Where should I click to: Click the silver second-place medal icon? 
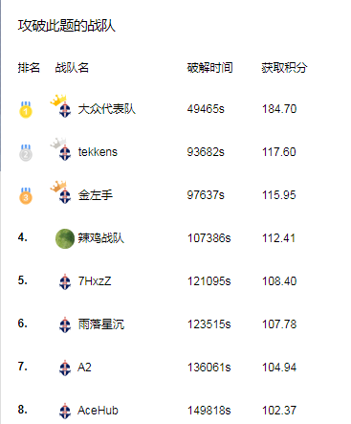pyautogui.click(x=26, y=152)
